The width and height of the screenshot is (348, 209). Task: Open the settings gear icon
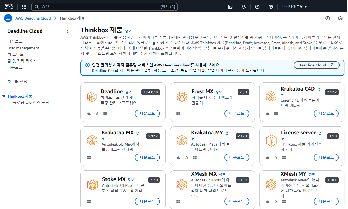271,7
